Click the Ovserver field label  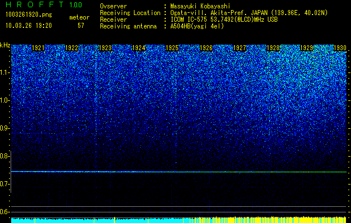[113, 6]
